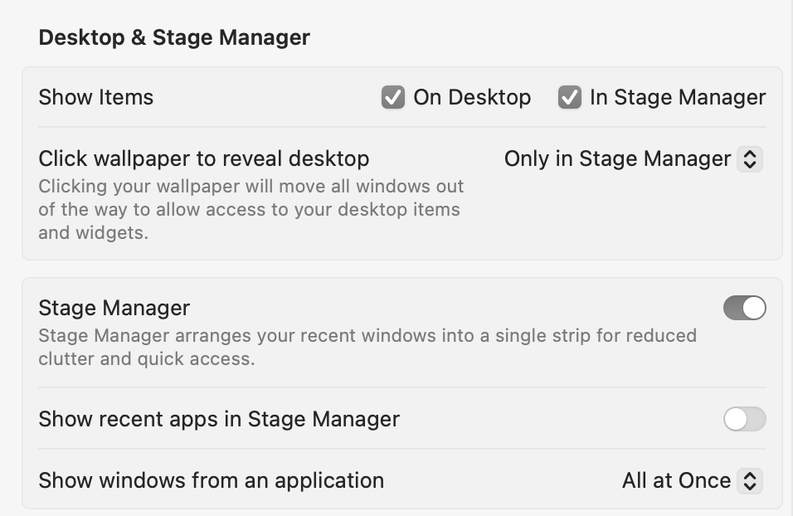Click the Stage Manager description about reduced clutter
This screenshot has height=516, width=793.
pyautogui.click(x=367, y=347)
